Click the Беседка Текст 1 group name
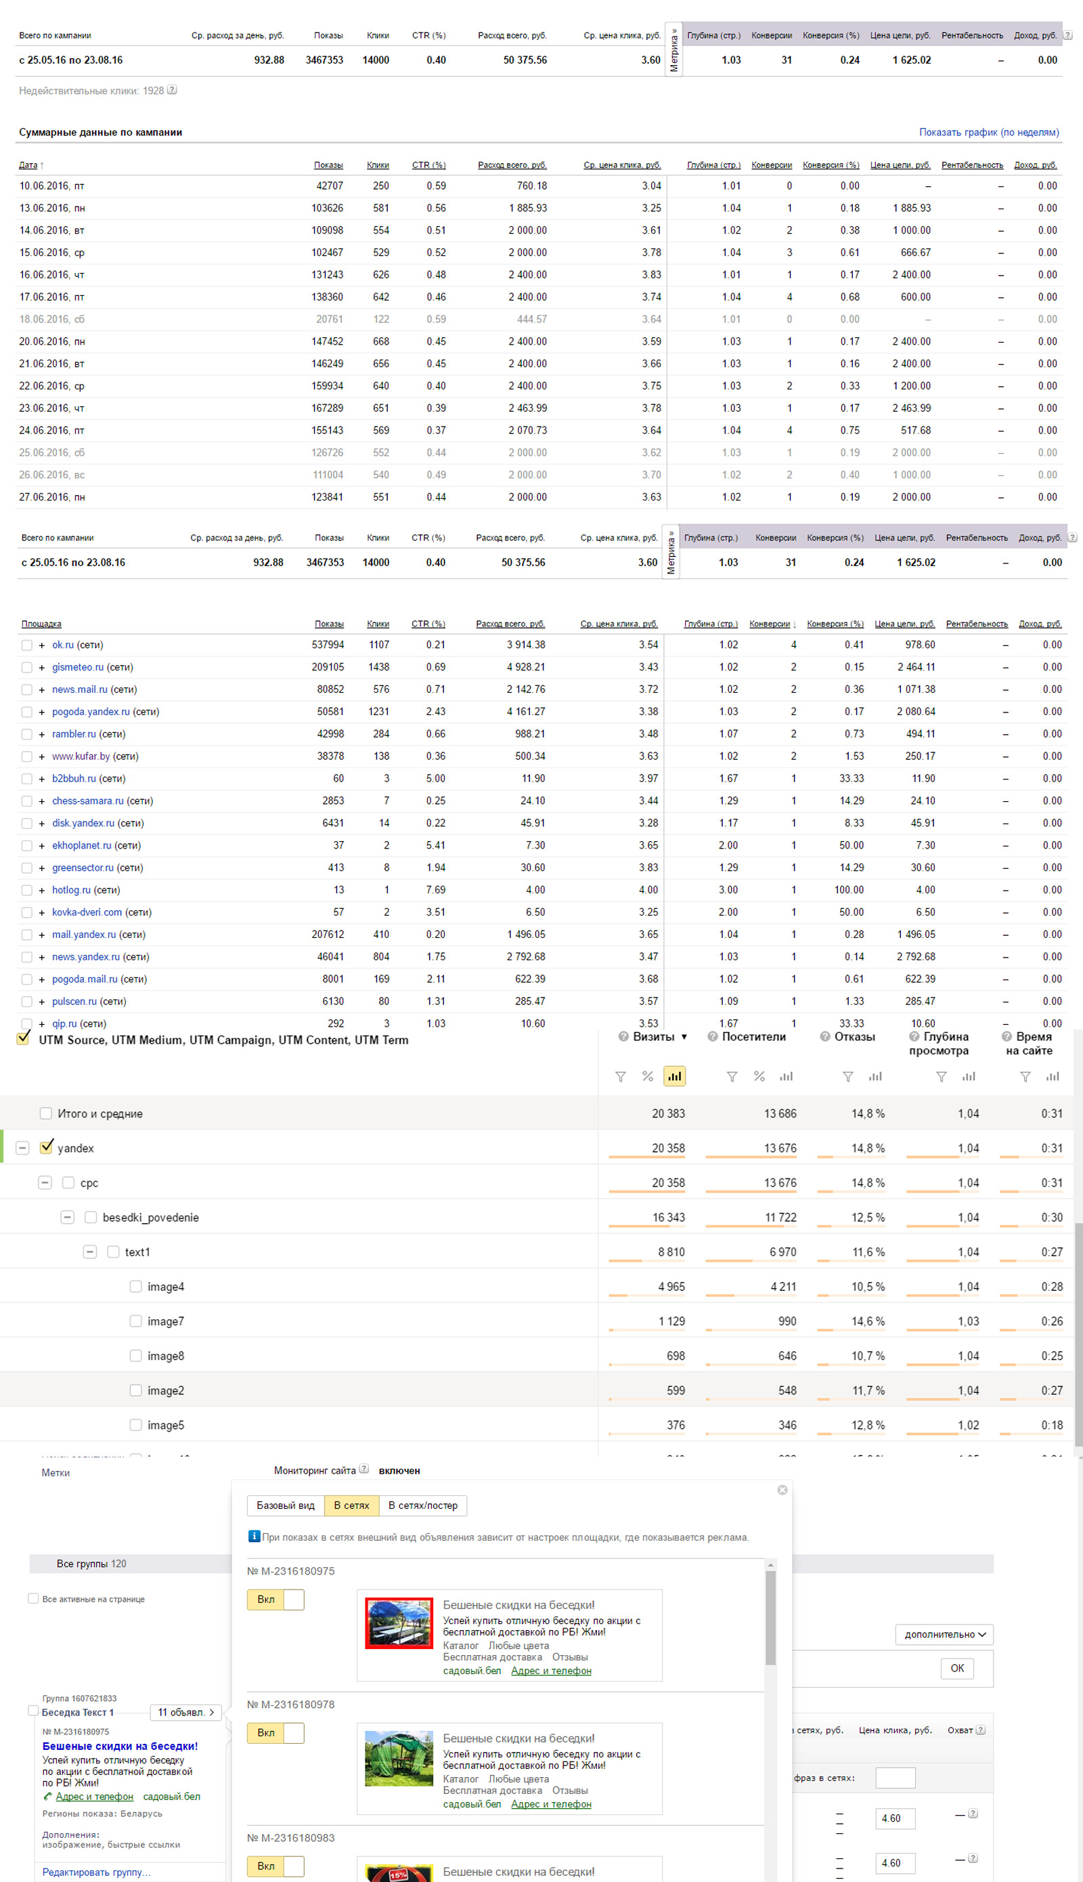This screenshot has width=1083, height=1882. tap(78, 1712)
